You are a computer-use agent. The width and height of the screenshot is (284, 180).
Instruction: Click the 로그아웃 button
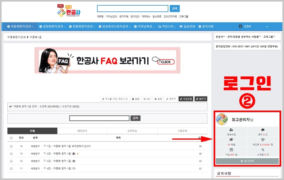pos(247,161)
